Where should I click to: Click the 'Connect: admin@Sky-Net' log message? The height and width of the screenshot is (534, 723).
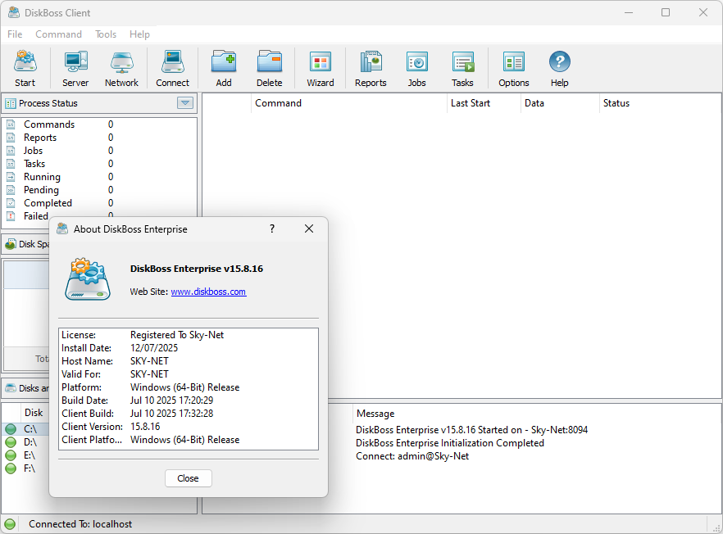click(x=412, y=456)
